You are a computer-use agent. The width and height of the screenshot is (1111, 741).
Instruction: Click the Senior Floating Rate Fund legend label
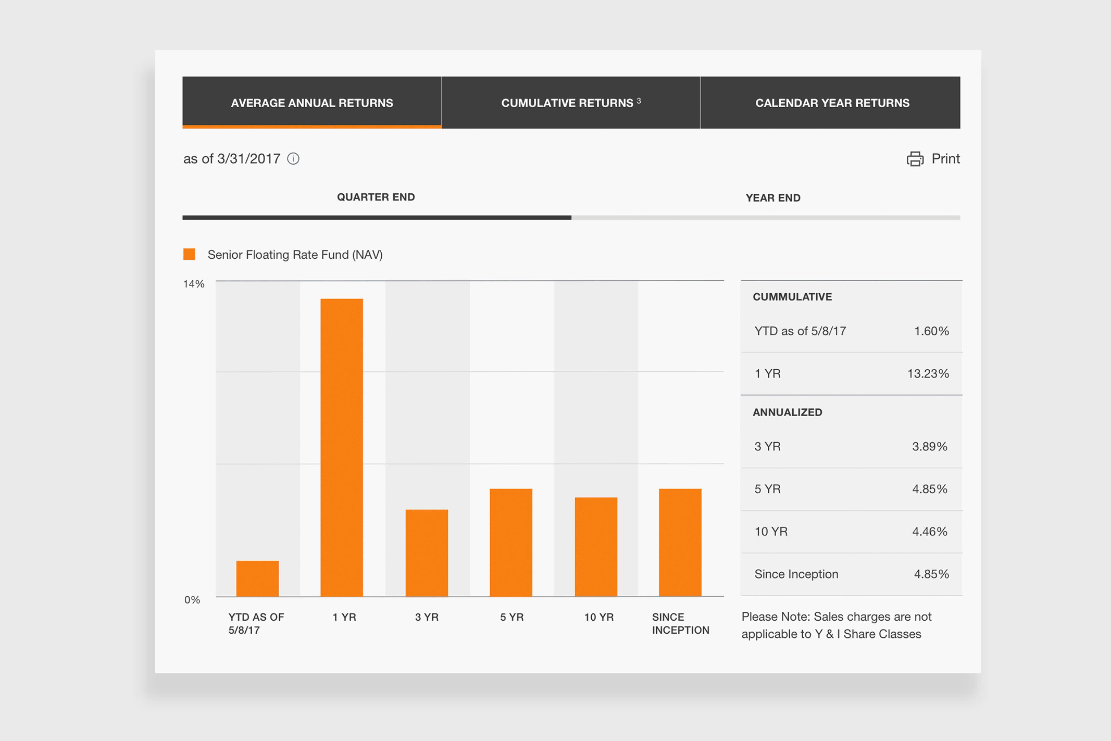295,255
